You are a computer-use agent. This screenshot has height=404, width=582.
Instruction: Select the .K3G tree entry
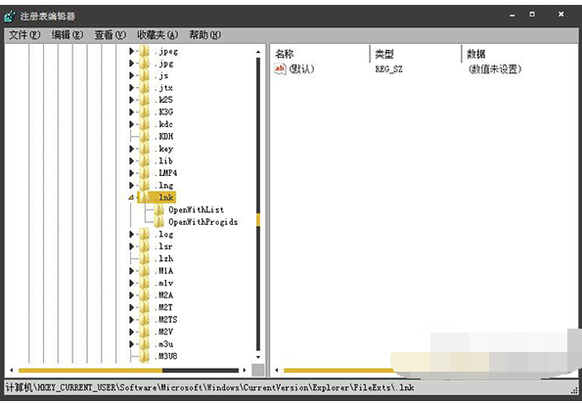click(164, 112)
